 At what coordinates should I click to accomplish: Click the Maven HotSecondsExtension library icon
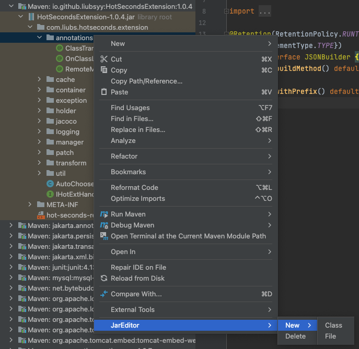coord(22,6)
